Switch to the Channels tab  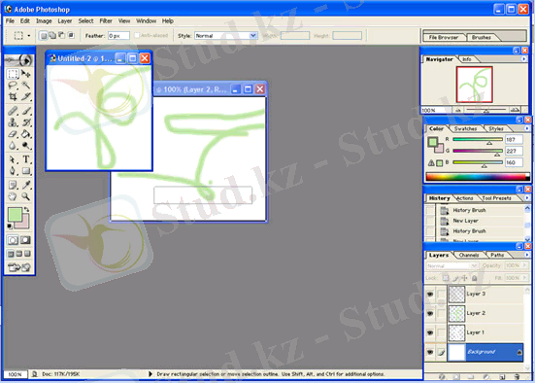tap(469, 256)
